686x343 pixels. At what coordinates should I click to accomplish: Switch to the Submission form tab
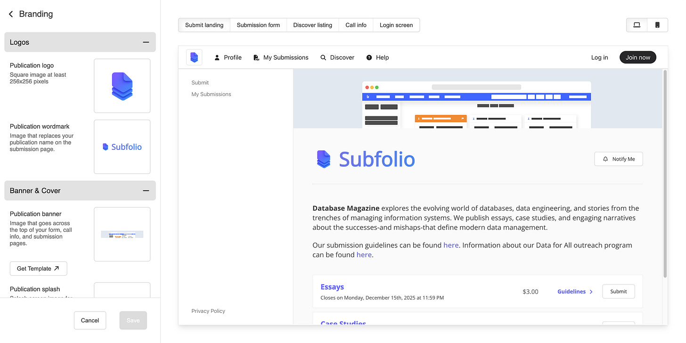point(258,25)
